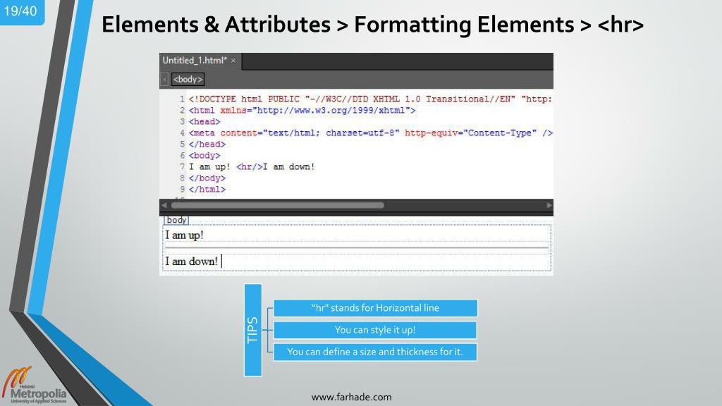Viewport: 722px width, 406px height.
Task: Click the <body> tag on code line 6
Action: (204, 156)
